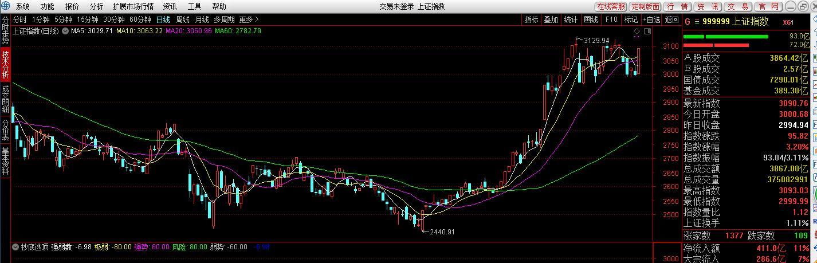Click the list icon beside 999999
This screenshot has height=263, width=817.
tap(697, 21)
